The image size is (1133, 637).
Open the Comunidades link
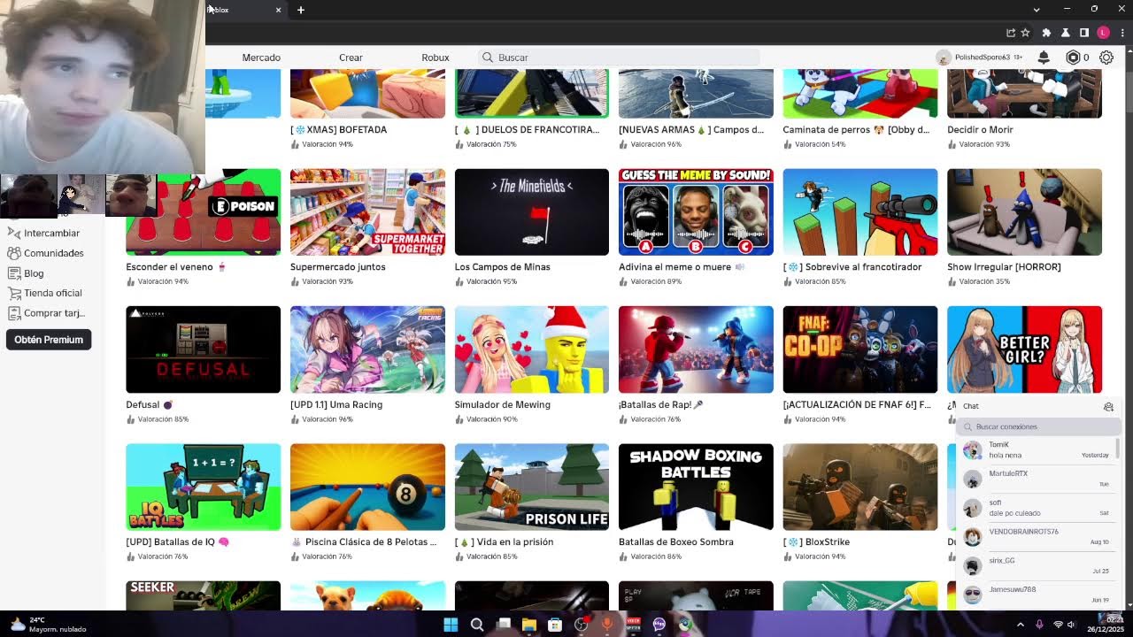pos(54,253)
